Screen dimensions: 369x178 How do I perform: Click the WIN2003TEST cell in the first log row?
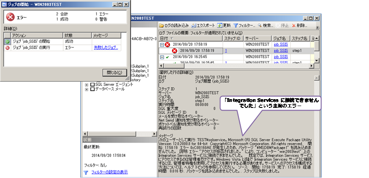(x=257, y=44)
